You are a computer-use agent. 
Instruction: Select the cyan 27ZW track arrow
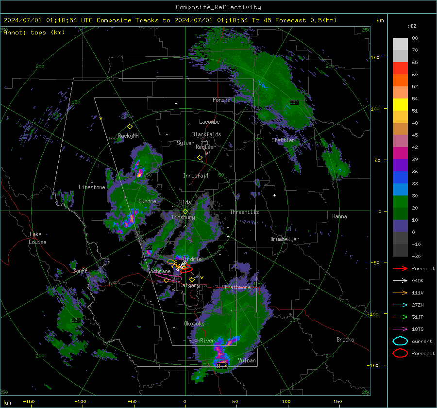tap(400, 305)
